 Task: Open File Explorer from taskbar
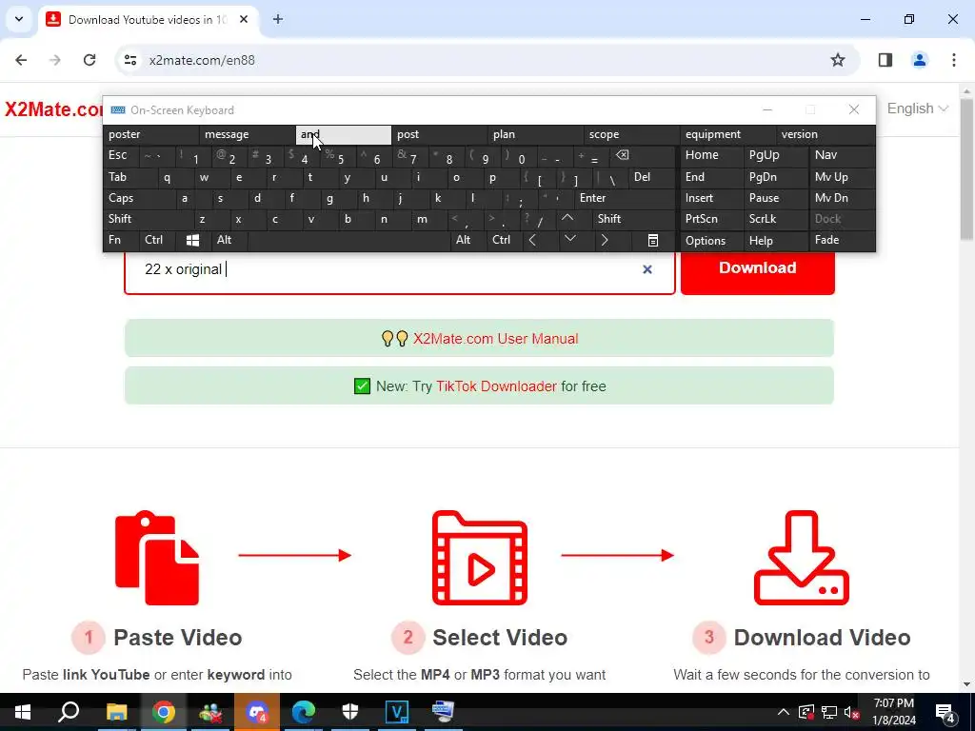116,712
